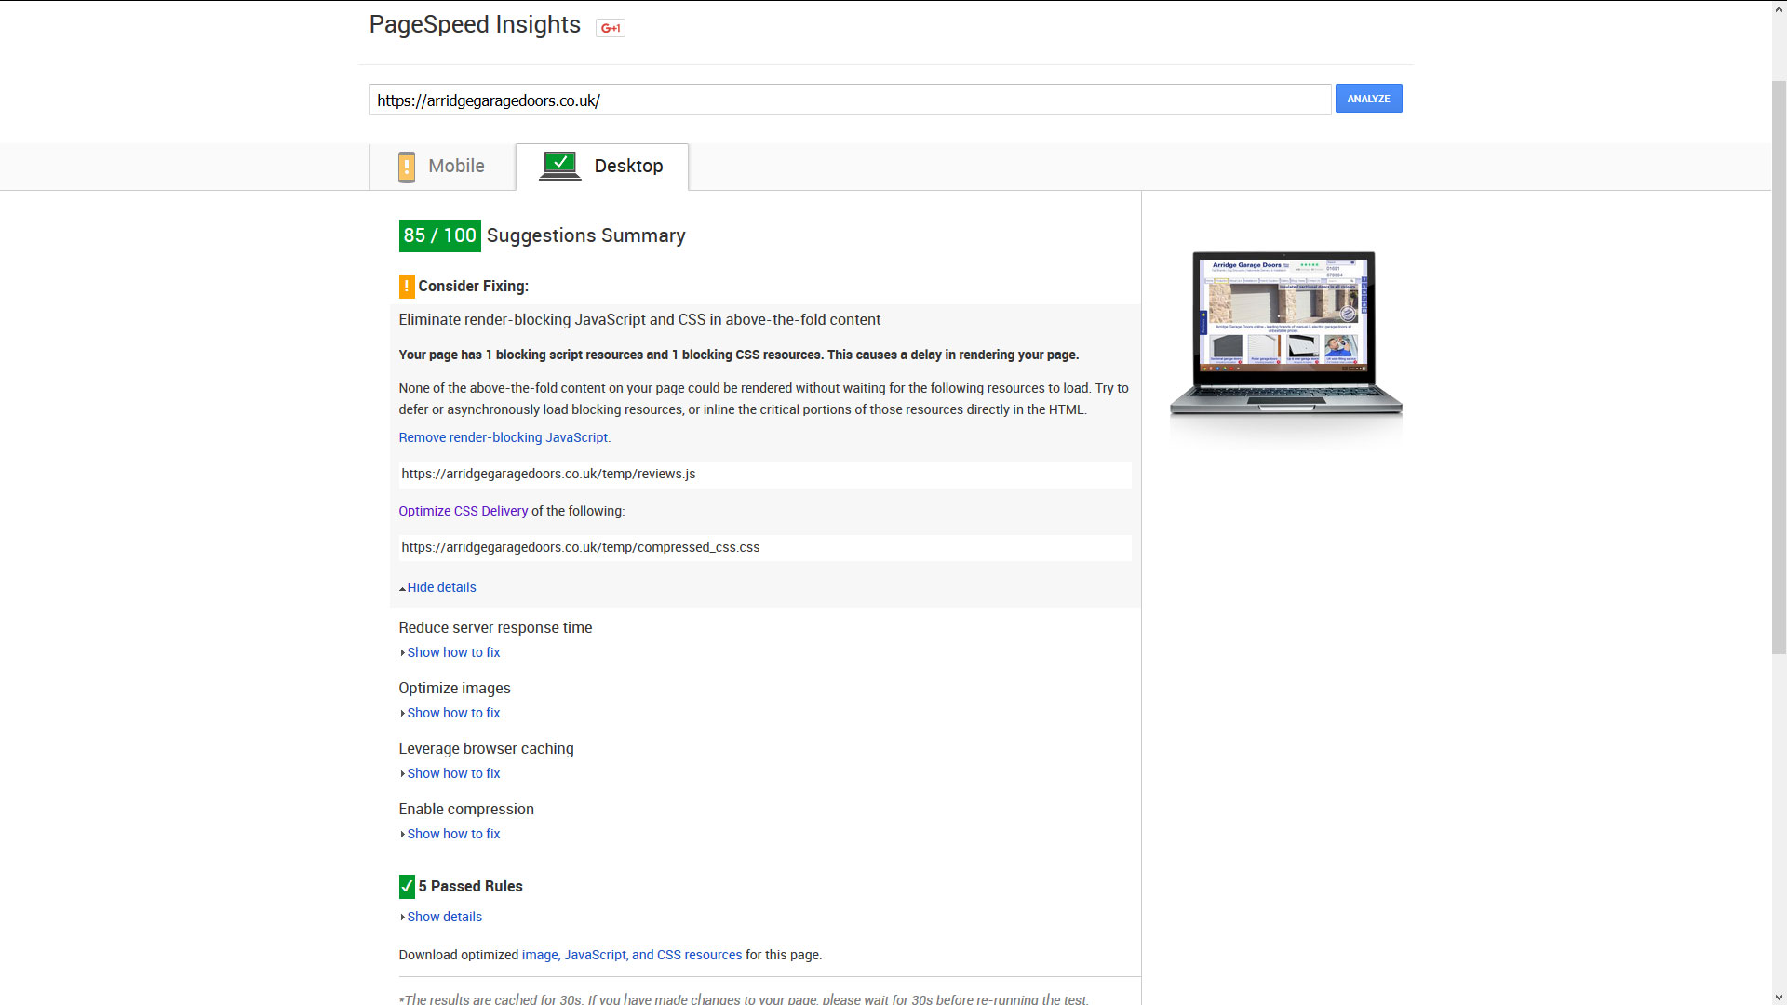Select the Desktop tab

point(602,167)
